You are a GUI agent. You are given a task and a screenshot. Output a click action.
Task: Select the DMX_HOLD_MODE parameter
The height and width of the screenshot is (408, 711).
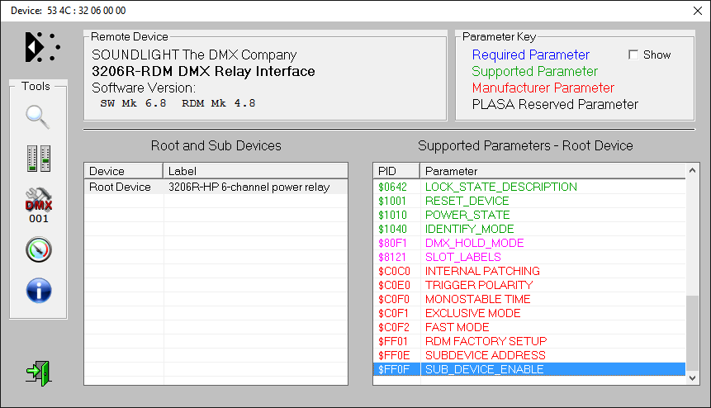474,243
